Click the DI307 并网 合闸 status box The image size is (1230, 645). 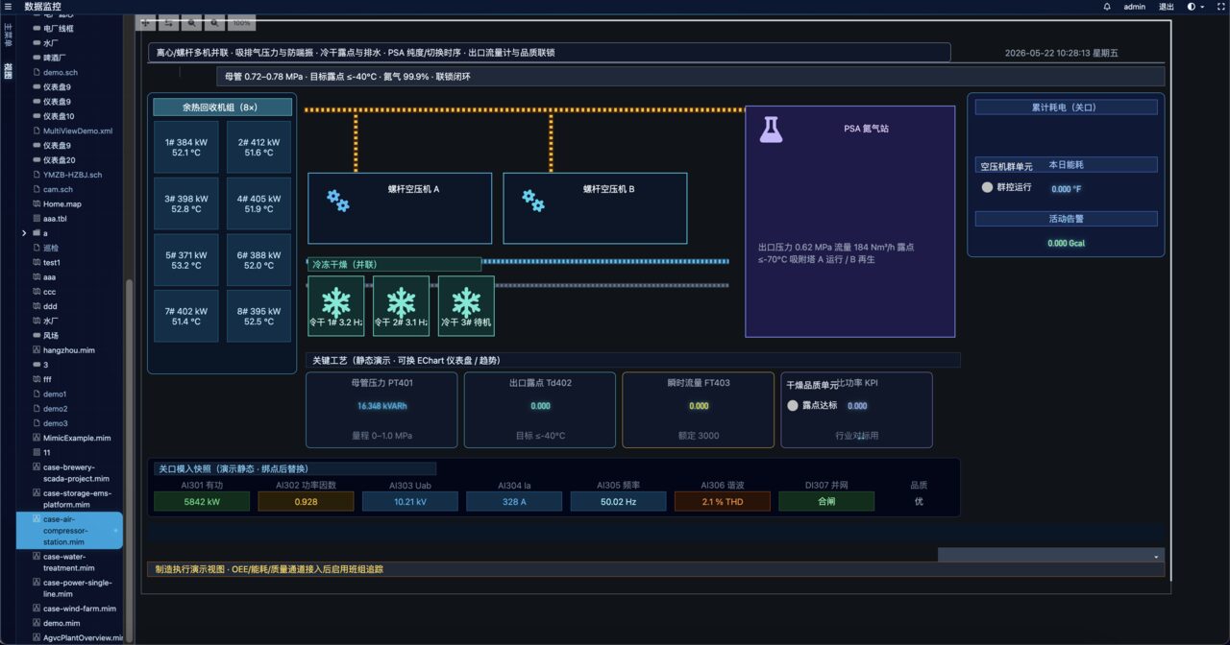826,501
